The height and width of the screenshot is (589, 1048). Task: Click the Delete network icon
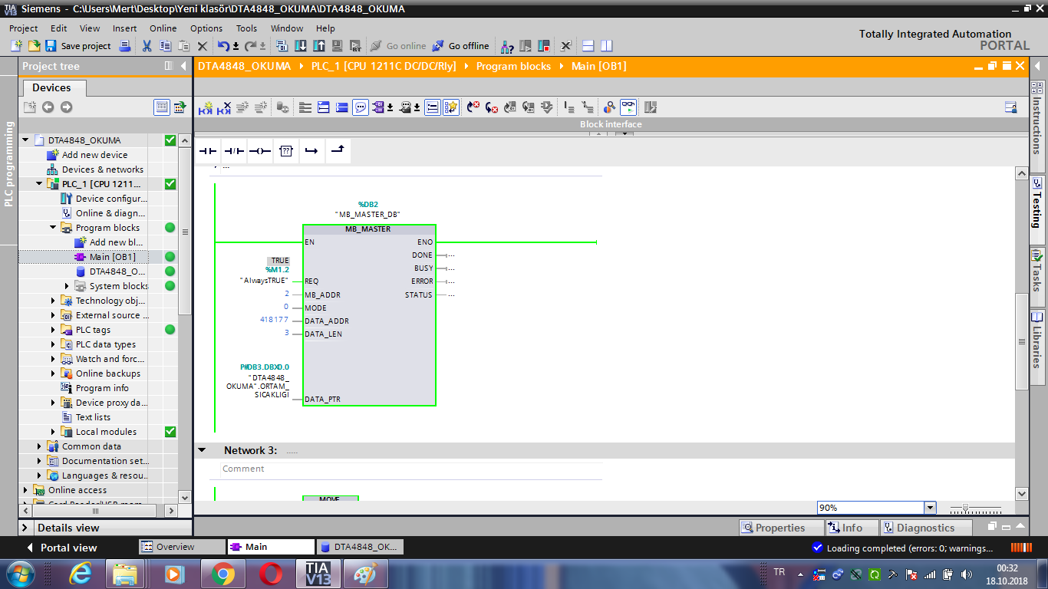[224, 108]
